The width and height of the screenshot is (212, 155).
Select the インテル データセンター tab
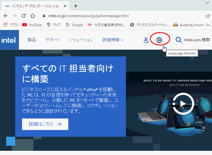35,6
